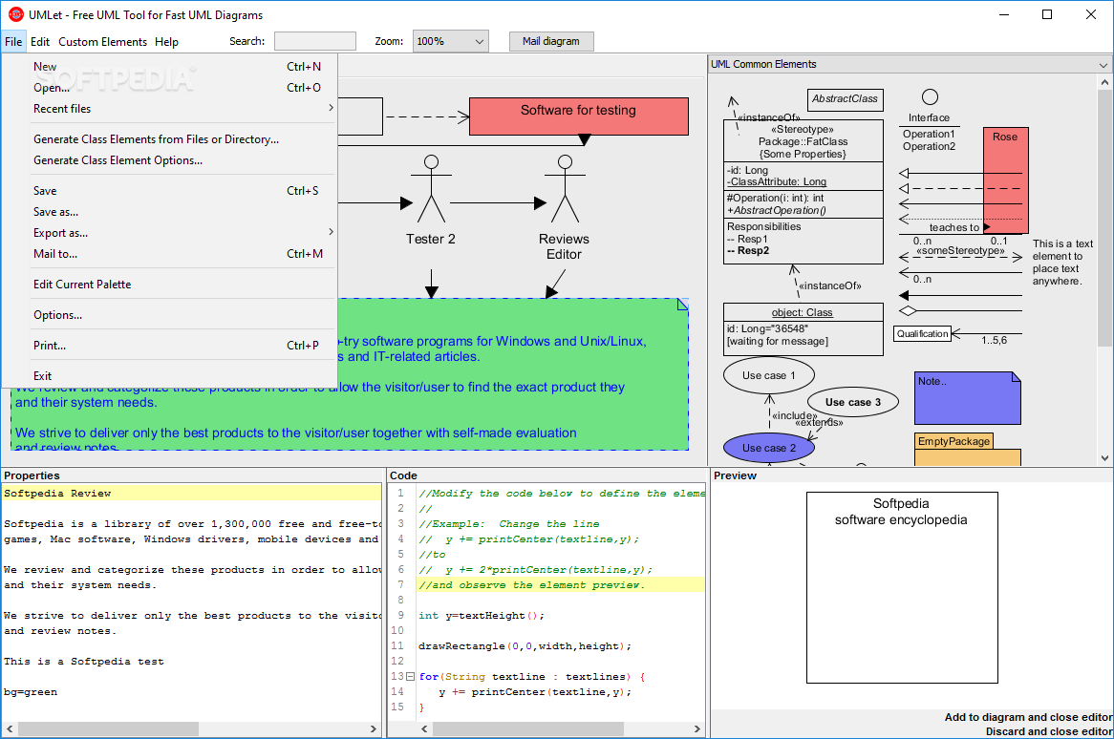Click Properties scrollbar right arrow
The image size is (1114, 739).
(x=374, y=729)
